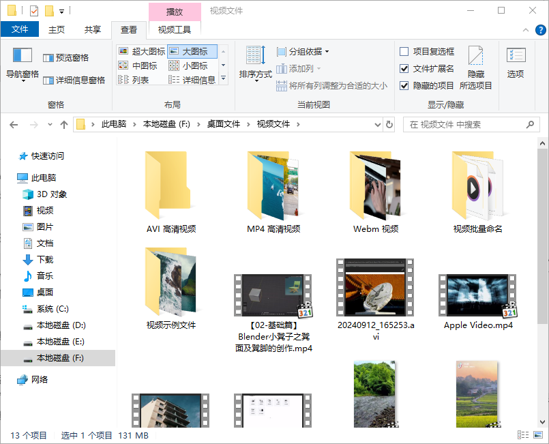
Task: Switch to details view in status bar
Action: 523,435
